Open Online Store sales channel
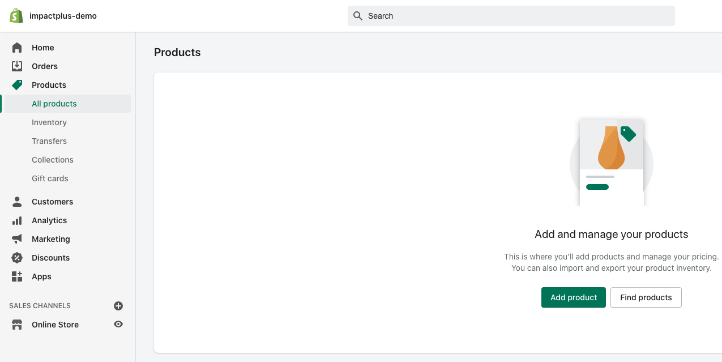 55,325
